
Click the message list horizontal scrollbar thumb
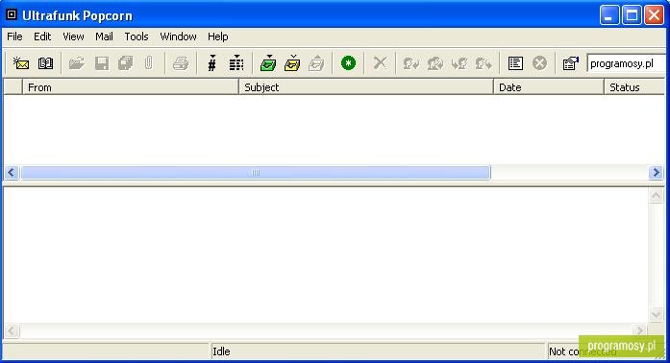(x=256, y=173)
